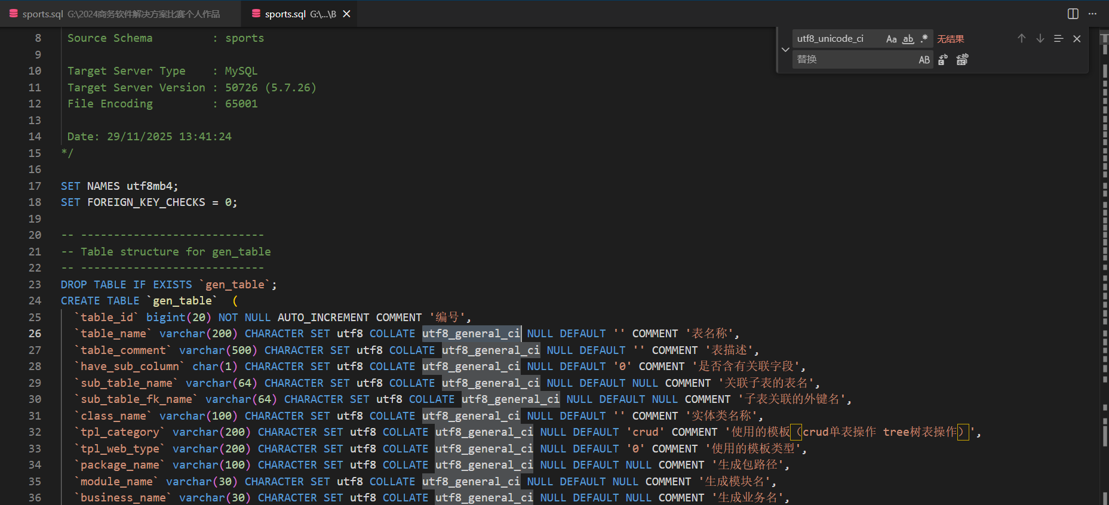Viewport: 1109px width, 505px height.
Task: Split the editor to the right
Action: pyautogui.click(x=1073, y=14)
